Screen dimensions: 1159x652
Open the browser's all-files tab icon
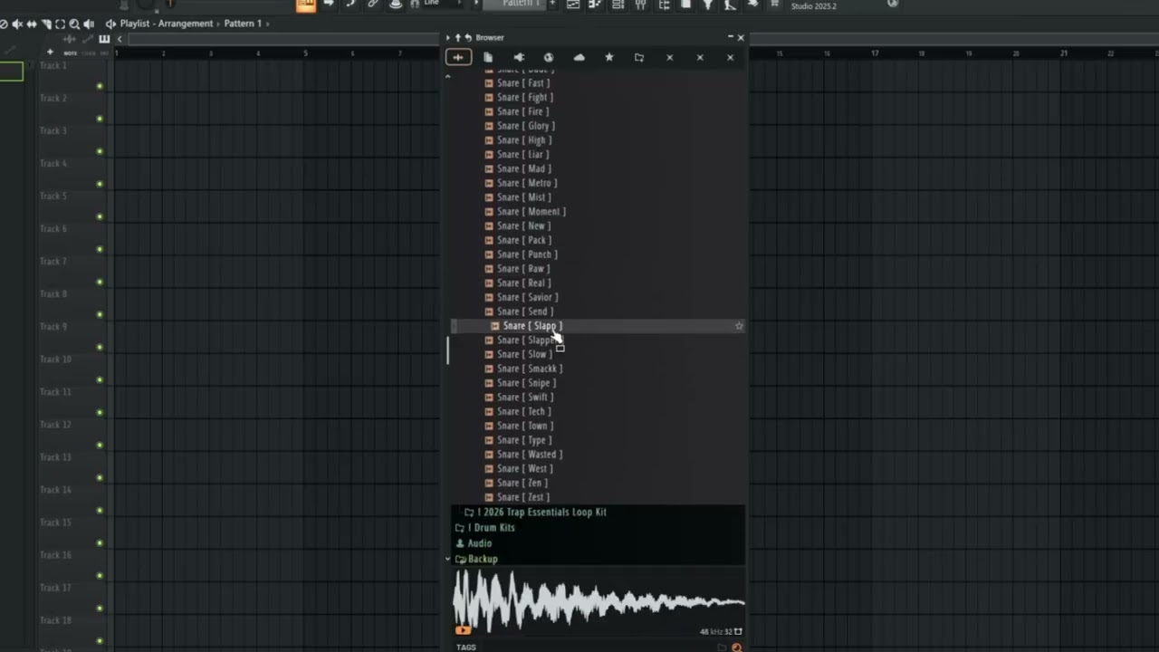[458, 57]
